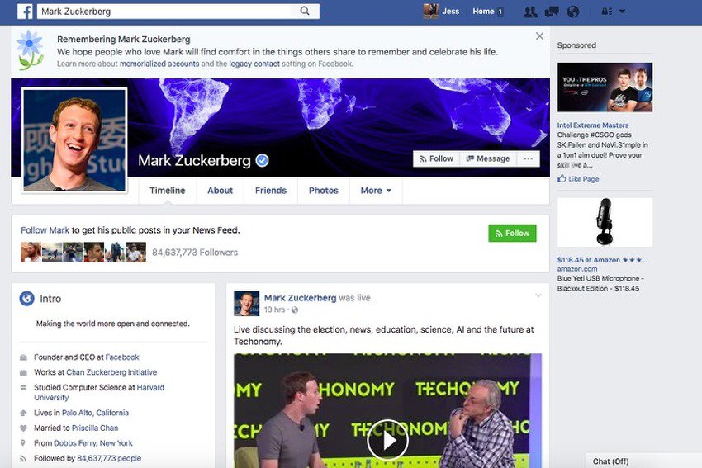Open the post options chevron

pyautogui.click(x=538, y=295)
